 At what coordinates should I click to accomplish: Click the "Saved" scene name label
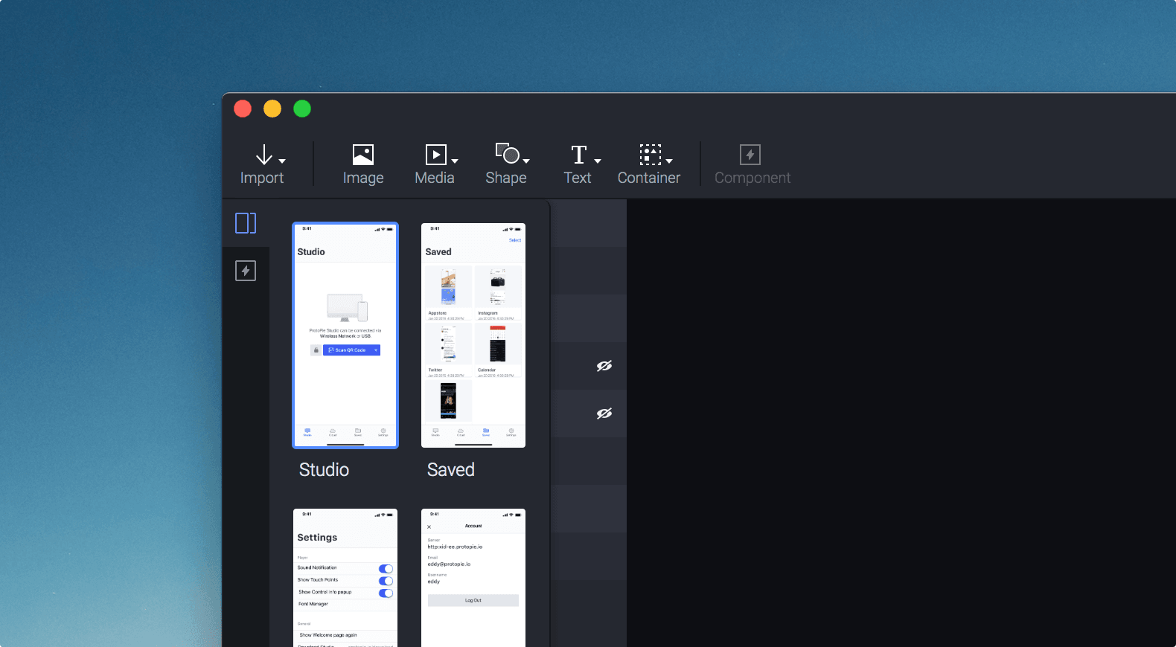pyautogui.click(x=451, y=470)
